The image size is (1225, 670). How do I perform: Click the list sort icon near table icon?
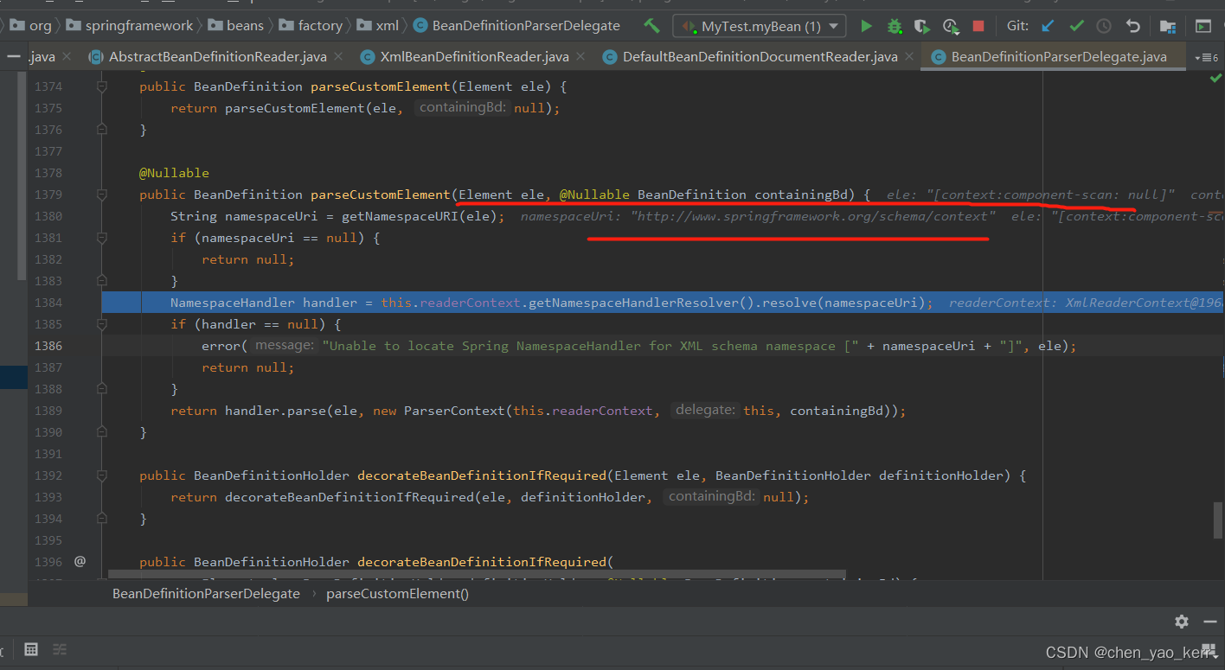(x=60, y=649)
